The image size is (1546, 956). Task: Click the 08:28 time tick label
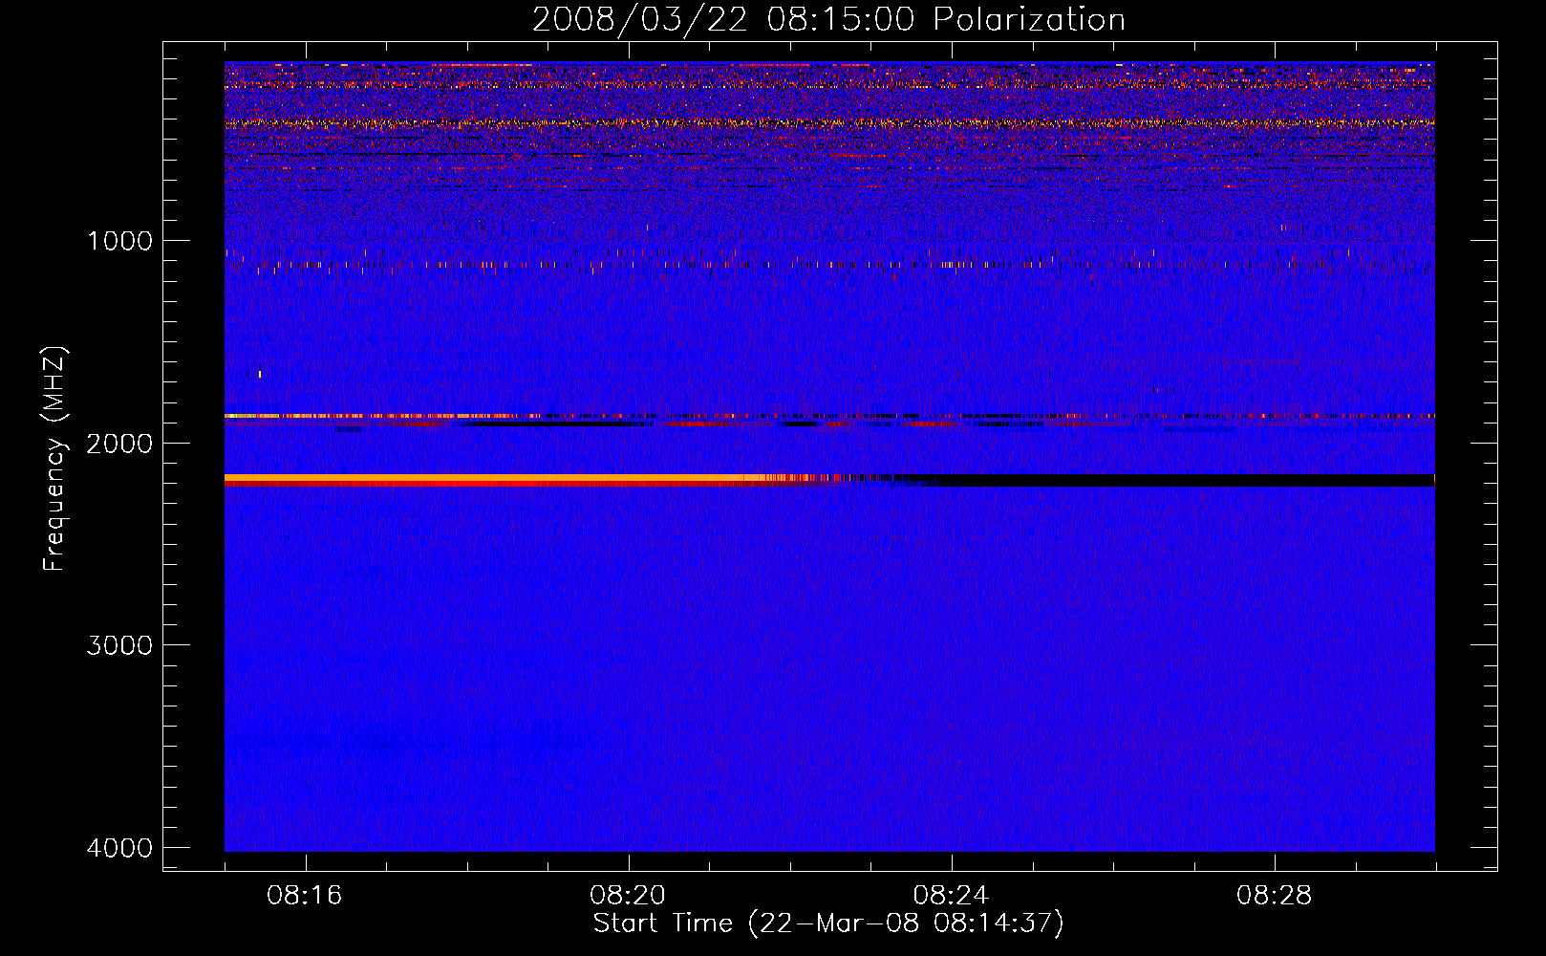tap(1274, 896)
